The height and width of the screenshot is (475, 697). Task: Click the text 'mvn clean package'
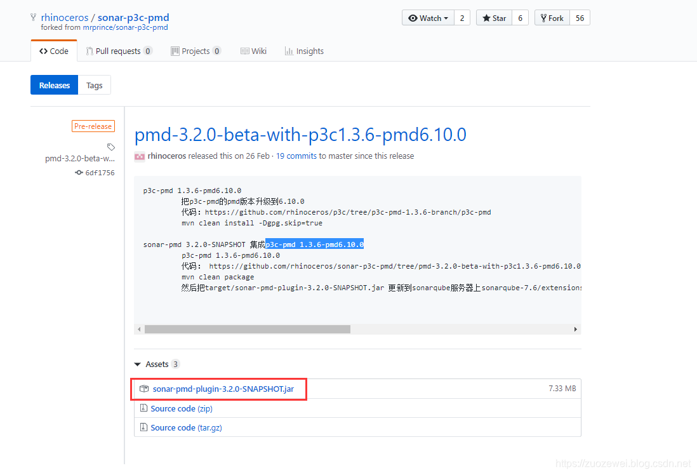[x=218, y=277]
